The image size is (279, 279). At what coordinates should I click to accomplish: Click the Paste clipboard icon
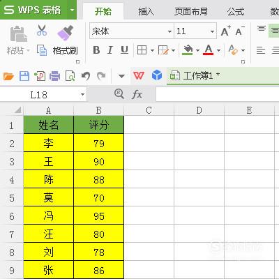(18, 34)
